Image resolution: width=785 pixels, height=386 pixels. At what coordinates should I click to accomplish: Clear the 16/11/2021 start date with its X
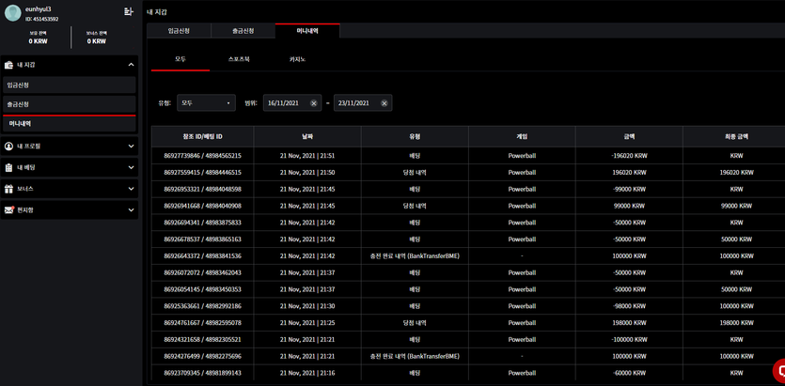tap(314, 103)
